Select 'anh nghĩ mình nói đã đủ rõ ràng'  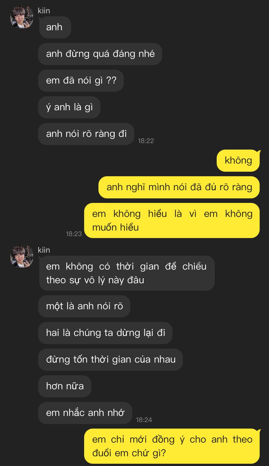[x=179, y=187]
